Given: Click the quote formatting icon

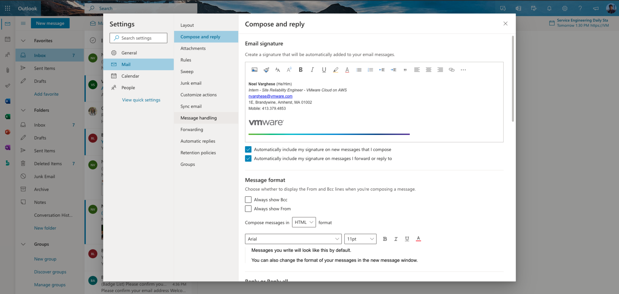Looking at the screenshot, I should pyautogui.click(x=405, y=70).
